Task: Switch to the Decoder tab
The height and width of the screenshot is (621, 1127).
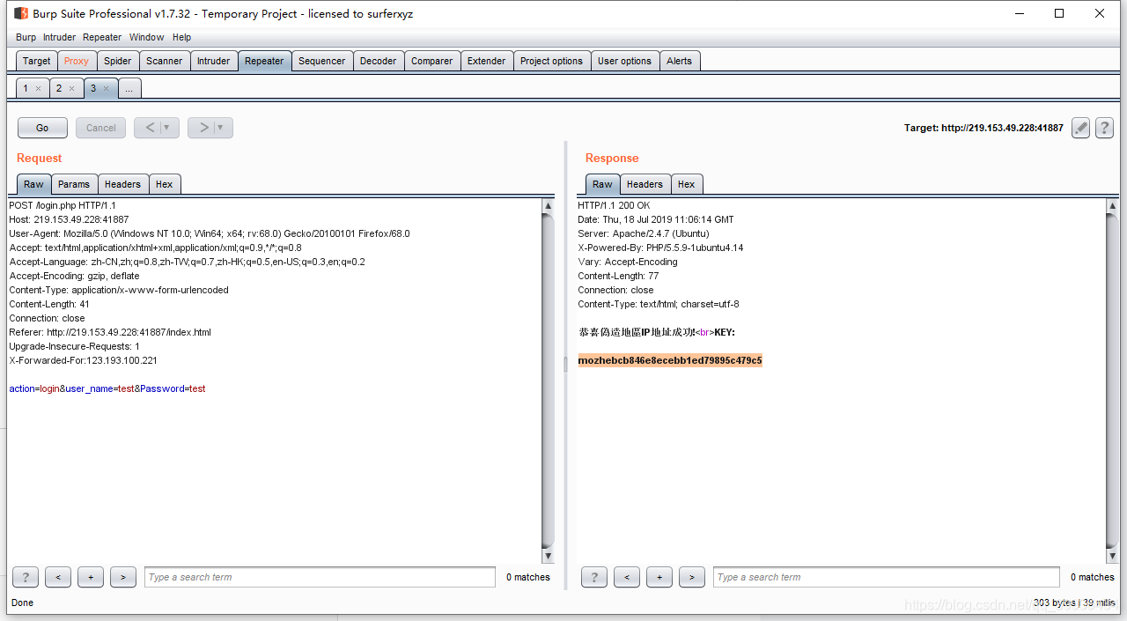Action: (x=379, y=61)
